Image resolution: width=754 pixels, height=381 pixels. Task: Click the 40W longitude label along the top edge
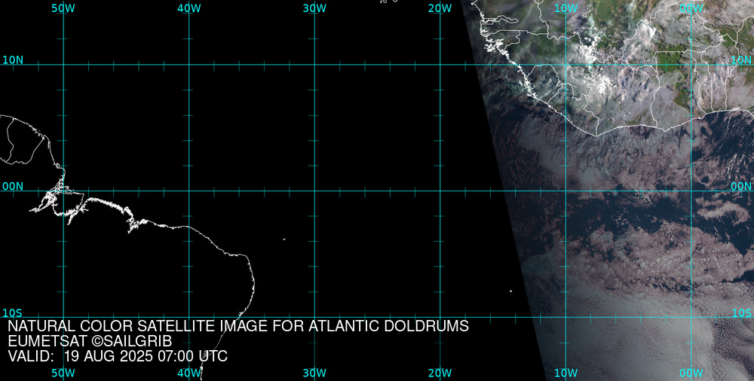pyautogui.click(x=189, y=8)
